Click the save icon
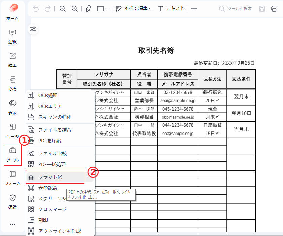Screen dimensions: 283x236 click(x=262, y=9)
